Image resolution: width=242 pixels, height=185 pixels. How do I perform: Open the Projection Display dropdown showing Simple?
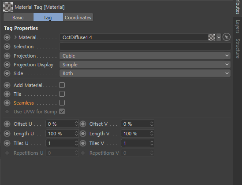145,65
